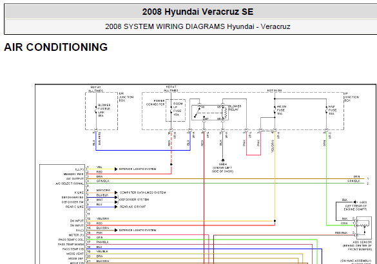The height and width of the screenshot is (264, 377).
Task: Click the "MOTOR (+)" pin label
Action: 76,235
